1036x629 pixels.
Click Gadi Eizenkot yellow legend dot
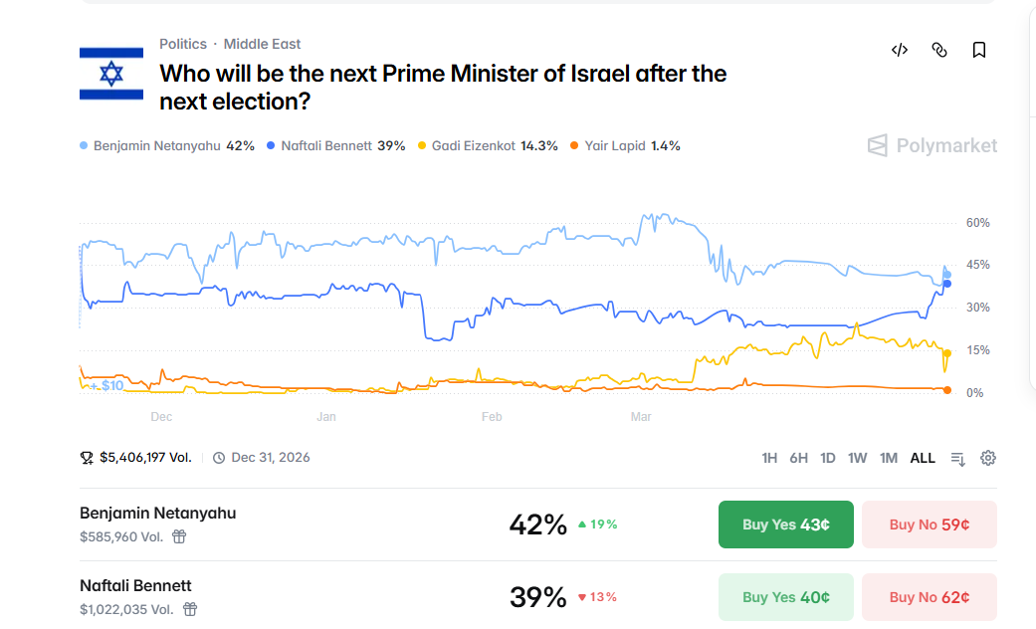pyautogui.click(x=422, y=146)
